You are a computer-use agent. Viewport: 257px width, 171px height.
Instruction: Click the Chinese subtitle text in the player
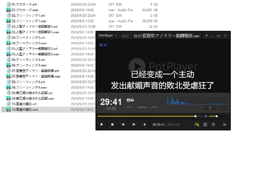[x=162, y=80]
